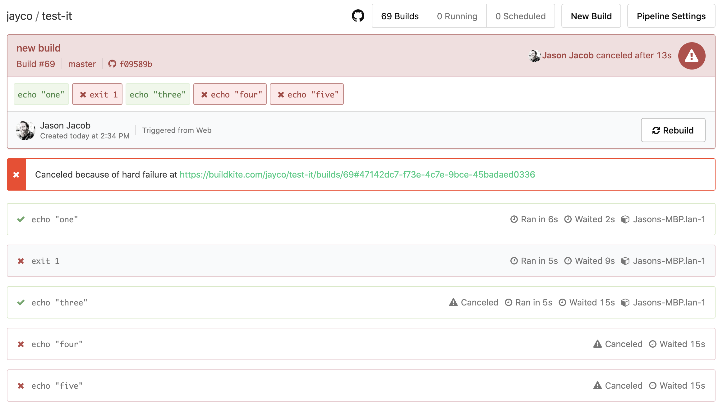Open the hard failure buildkite.com link
The height and width of the screenshot is (411, 723).
coord(357,175)
